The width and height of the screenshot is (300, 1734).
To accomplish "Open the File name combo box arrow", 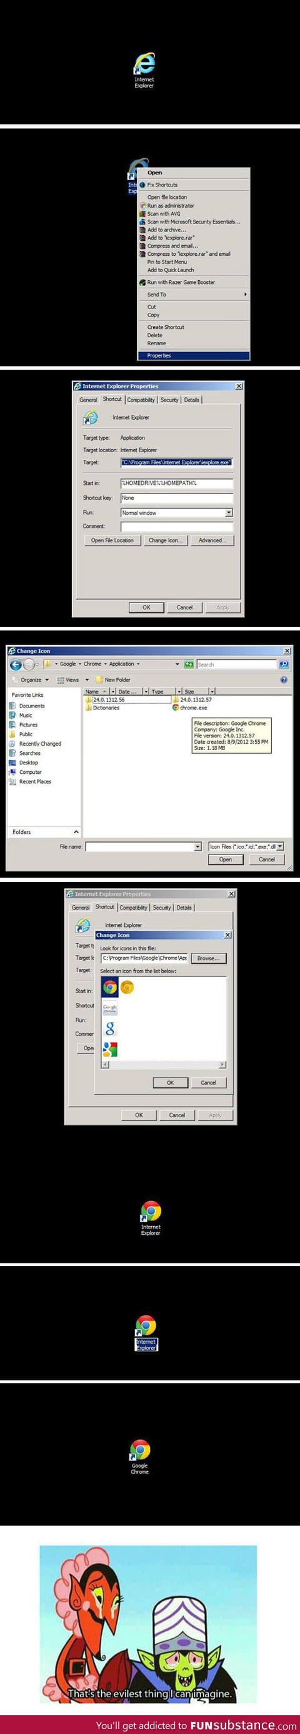I will tap(197, 846).
